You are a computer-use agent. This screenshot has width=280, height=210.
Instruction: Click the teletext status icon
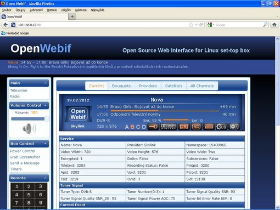point(209,127)
